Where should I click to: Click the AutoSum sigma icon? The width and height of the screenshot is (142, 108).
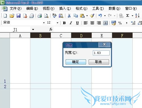tap(128, 16)
